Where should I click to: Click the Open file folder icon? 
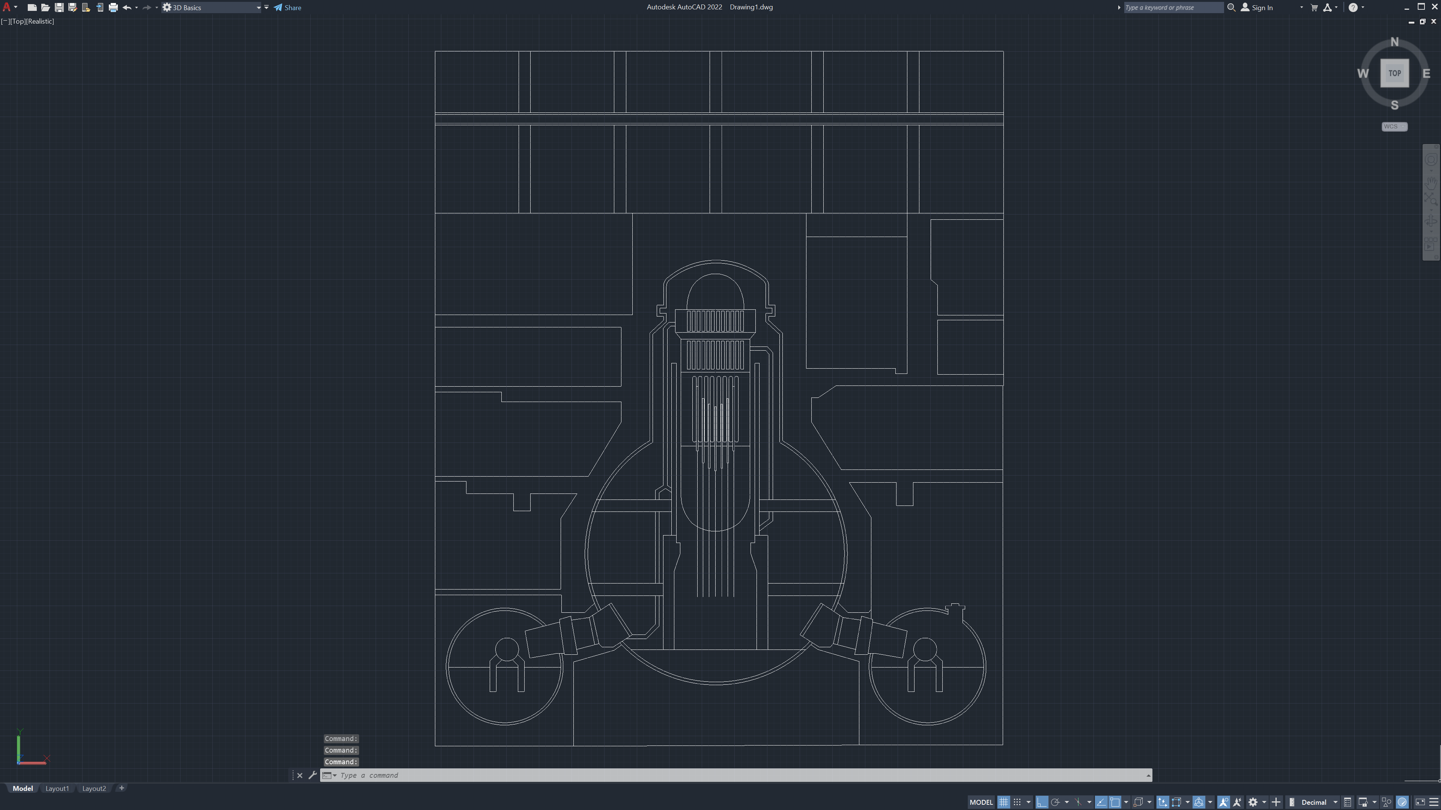(45, 7)
